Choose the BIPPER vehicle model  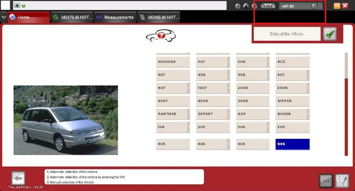point(293,101)
